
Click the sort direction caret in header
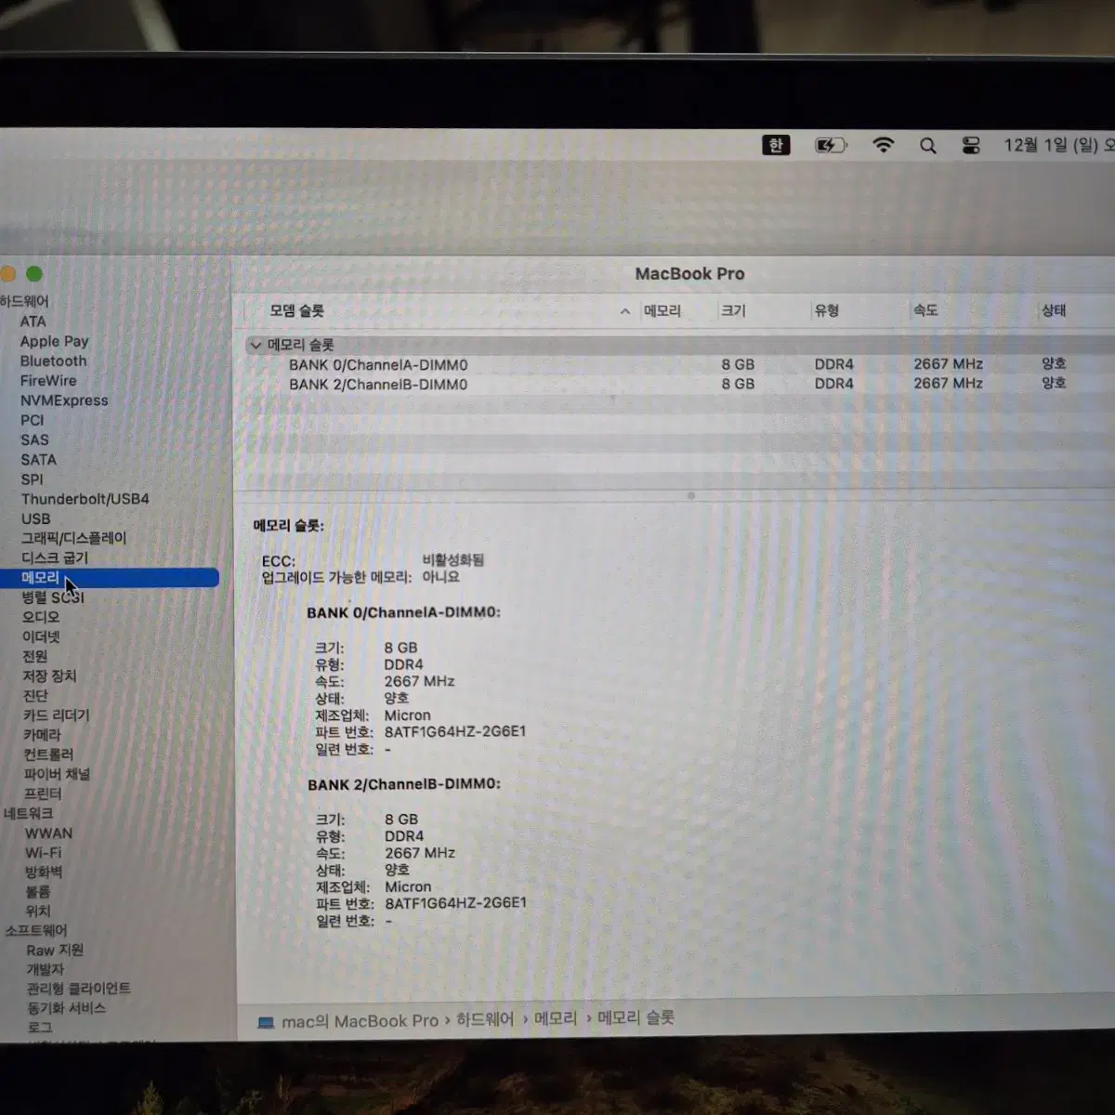click(x=625, y=311)
